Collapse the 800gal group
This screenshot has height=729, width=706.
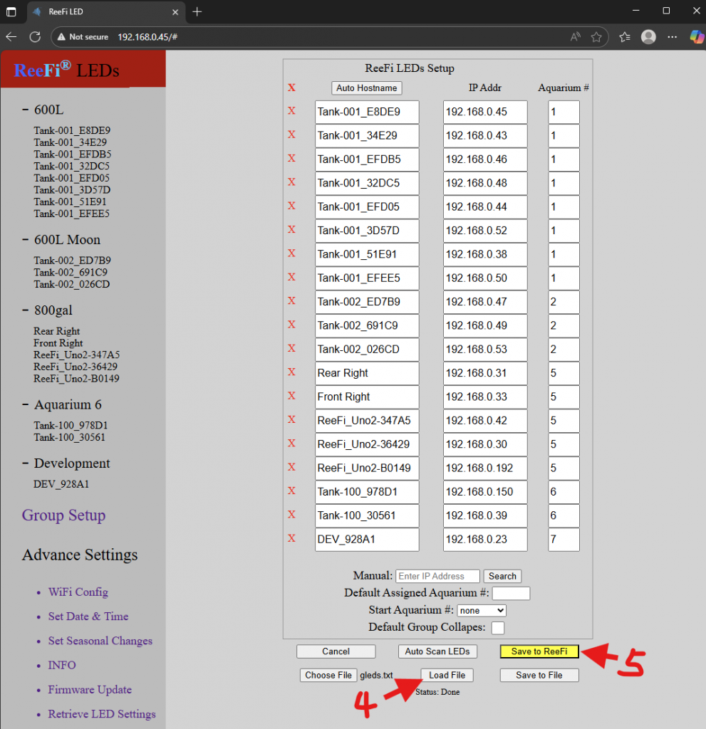click(26, 310)
